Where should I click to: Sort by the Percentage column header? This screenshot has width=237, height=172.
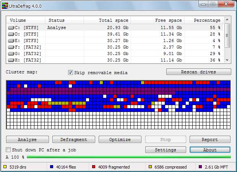tap(204, 20)
